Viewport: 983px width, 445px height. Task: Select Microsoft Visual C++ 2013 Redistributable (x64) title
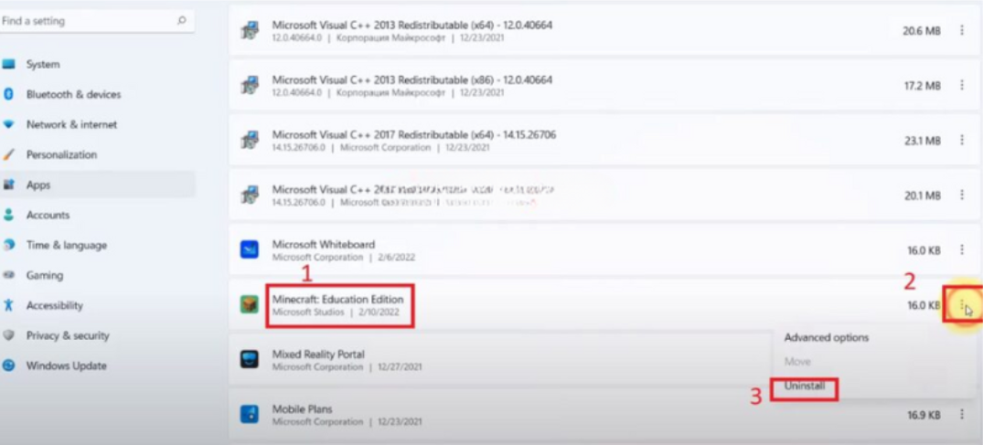pos(411,25)
